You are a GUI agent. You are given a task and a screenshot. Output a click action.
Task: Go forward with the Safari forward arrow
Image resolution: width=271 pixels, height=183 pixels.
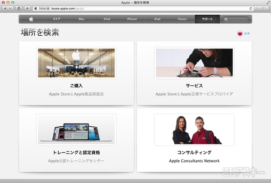10,8
